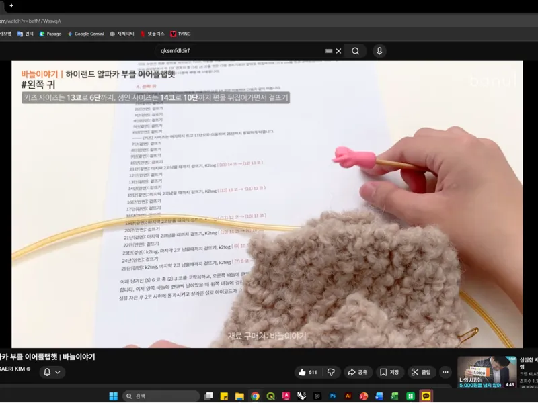The width and height of the screenshot is (538, 403).
Task: Open a new browser tab with plus
Action: pyautogui.click(x=11, y=6)
